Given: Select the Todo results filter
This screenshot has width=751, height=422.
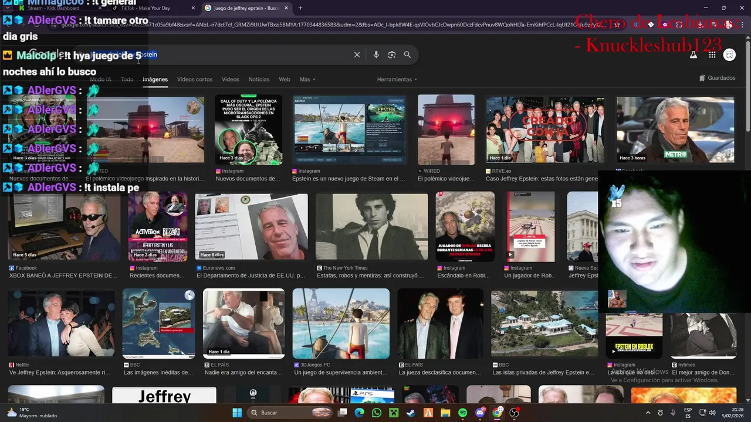Looking at the screenshot, I should [127, 79].
